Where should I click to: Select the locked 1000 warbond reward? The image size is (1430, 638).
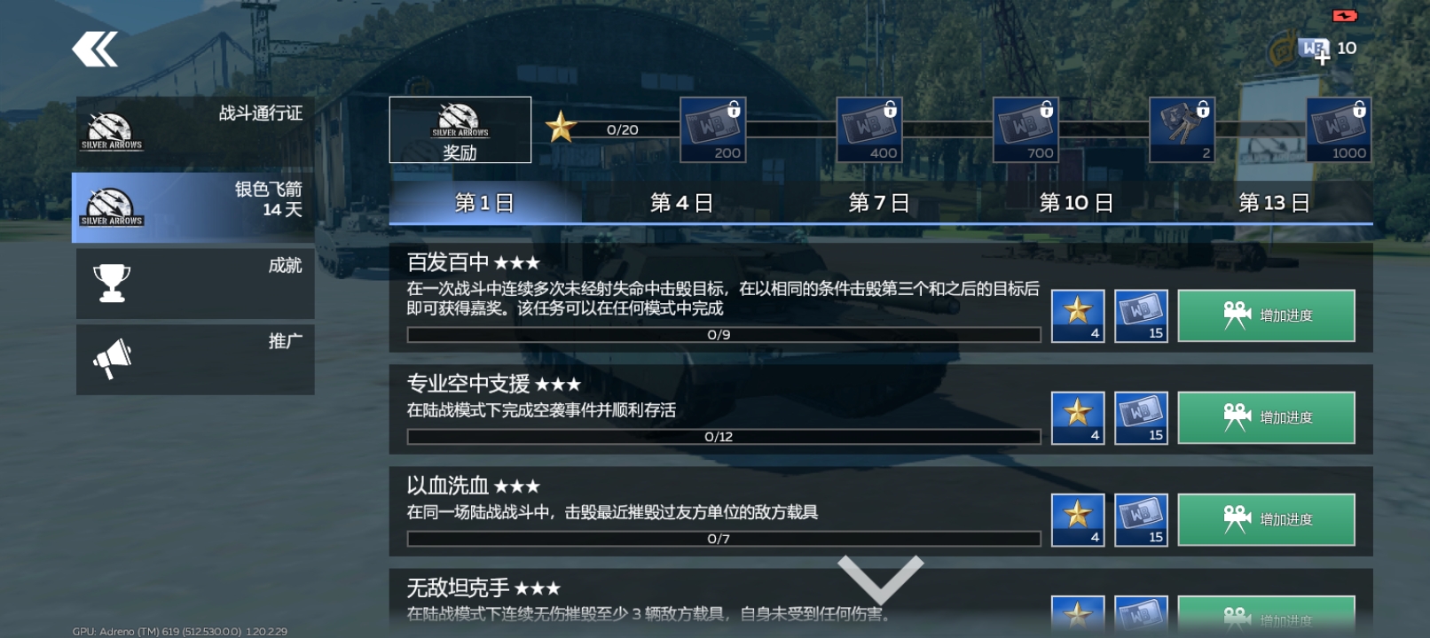[x=1340, y=129]
